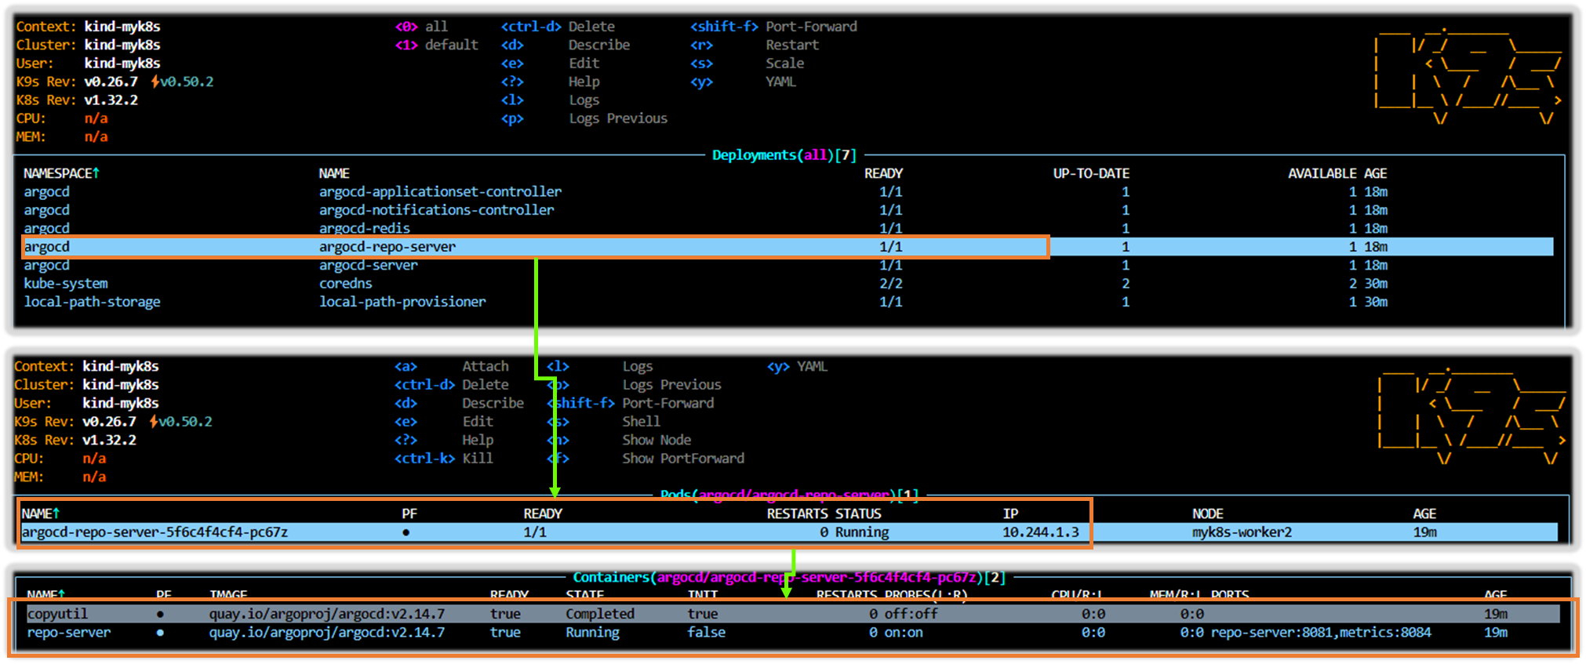Image resolution: width=1586 pixels, height=664 pixels.
Task: Select the coredns deployment row
Action: pyautogui.click(x=788, y=284)
